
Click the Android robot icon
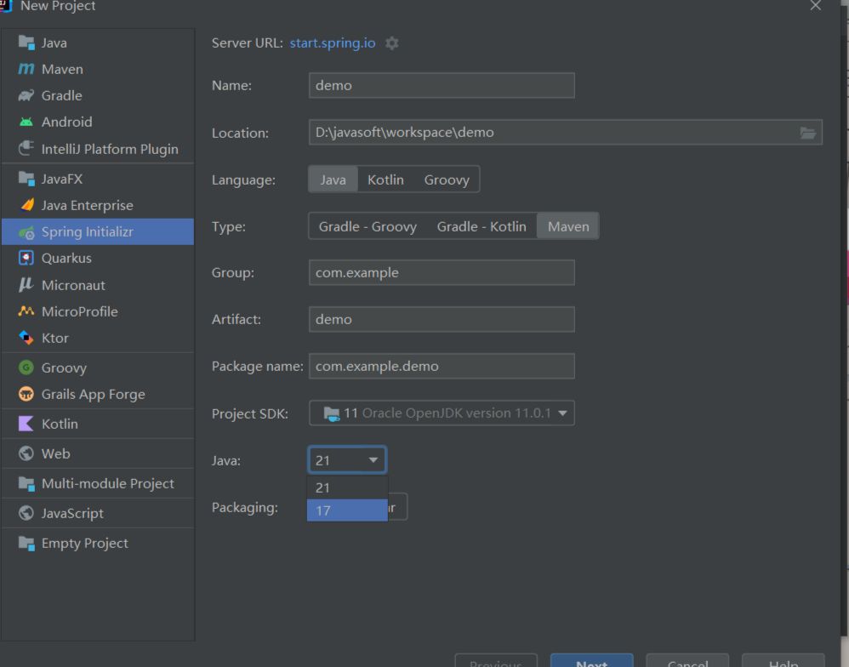click(26, 122)
